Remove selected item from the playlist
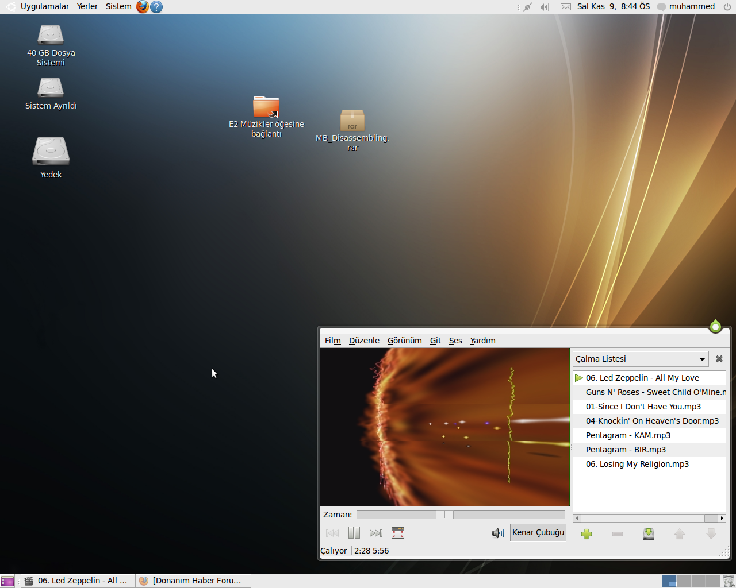Screen dimensions: 736x588 point(618,534)
